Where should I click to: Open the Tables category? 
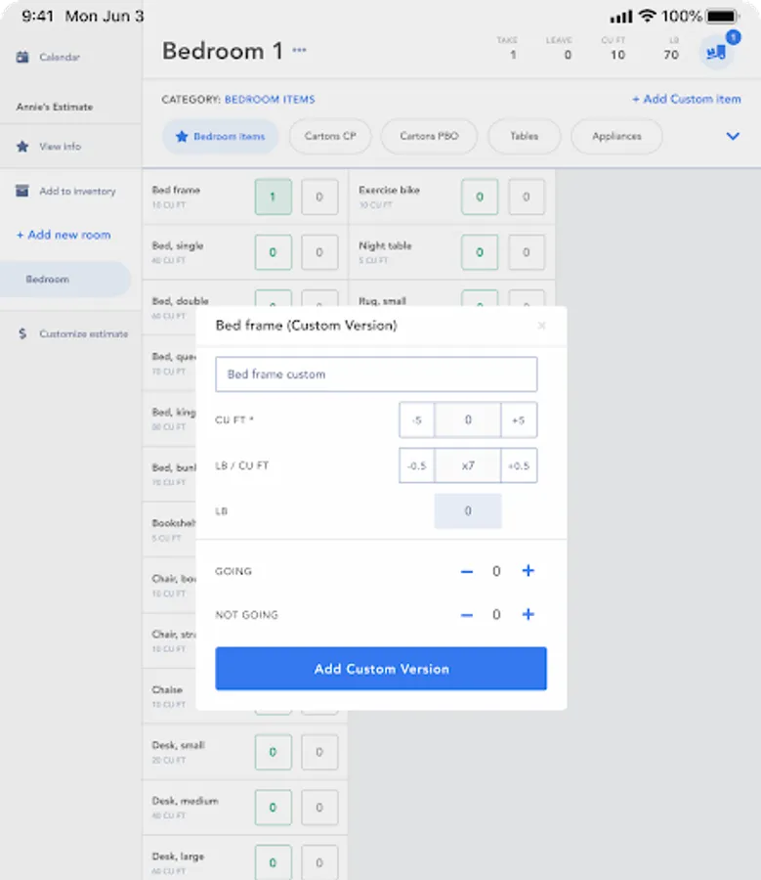point(524,136)
